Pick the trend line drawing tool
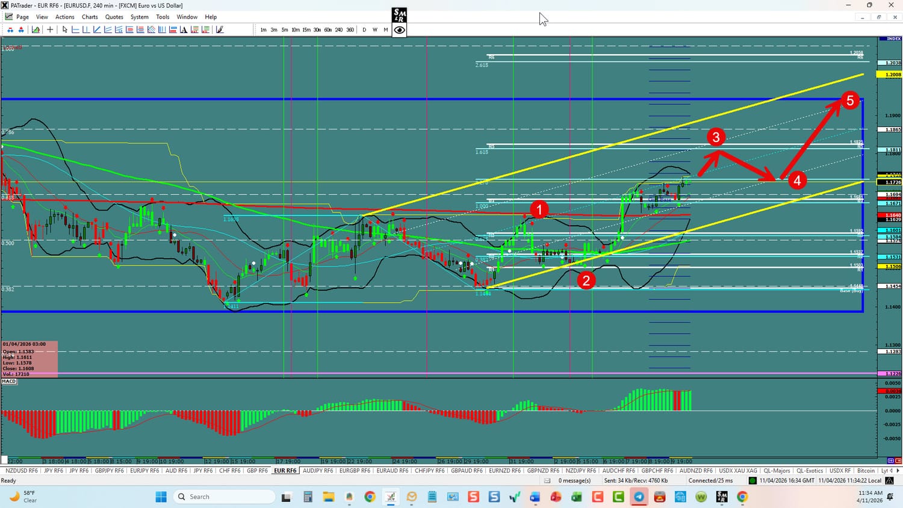This screenshot has height=508, width=903. pos(97,29)
